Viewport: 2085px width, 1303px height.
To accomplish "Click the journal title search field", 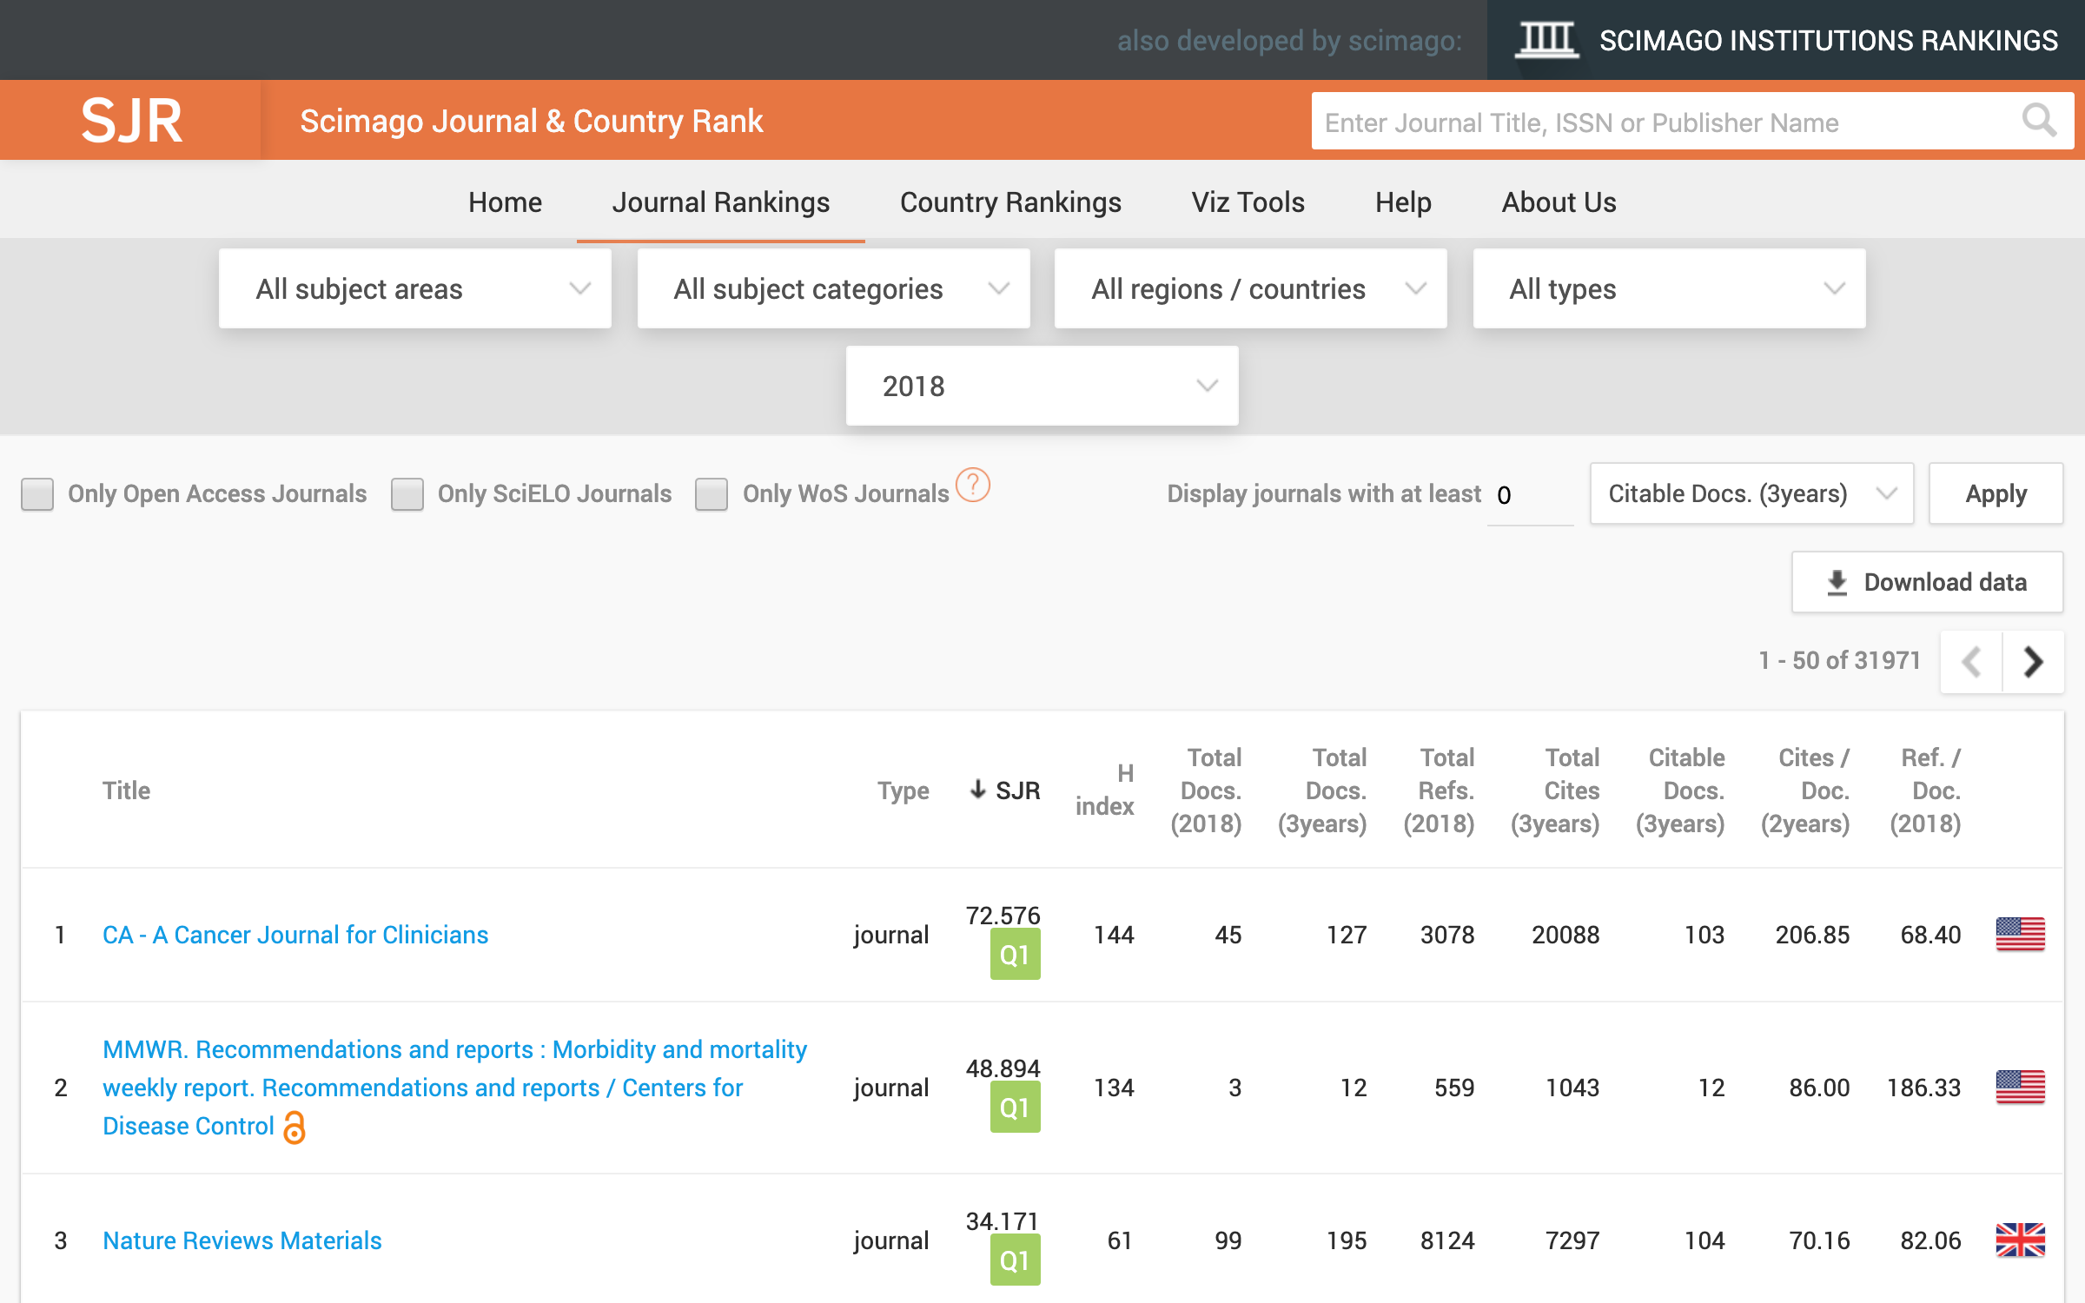I will pos(1651,122).
